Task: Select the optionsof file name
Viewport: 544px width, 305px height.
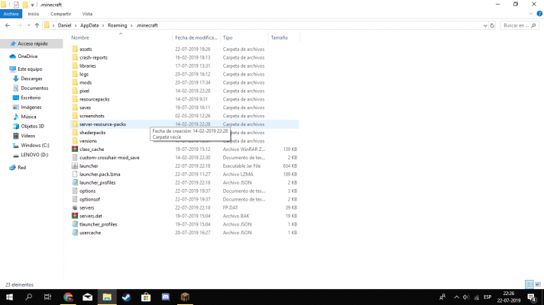Action: point(89,200)
